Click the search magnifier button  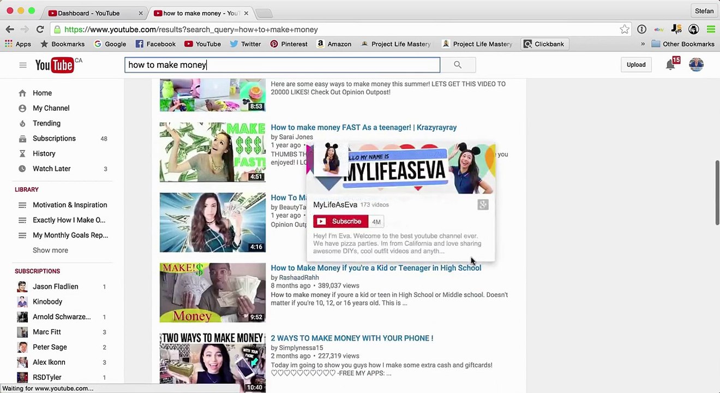coord(458,65)
